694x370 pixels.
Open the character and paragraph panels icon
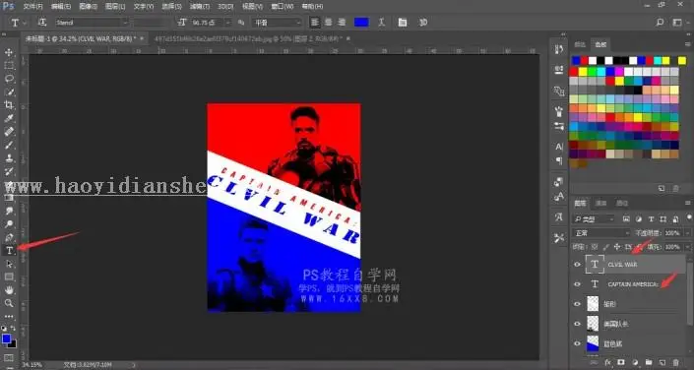click(x=403, y=22)
